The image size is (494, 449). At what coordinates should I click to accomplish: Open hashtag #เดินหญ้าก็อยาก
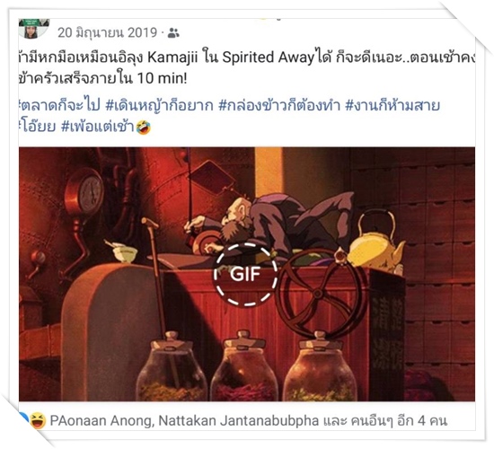(x=159, y=106)
